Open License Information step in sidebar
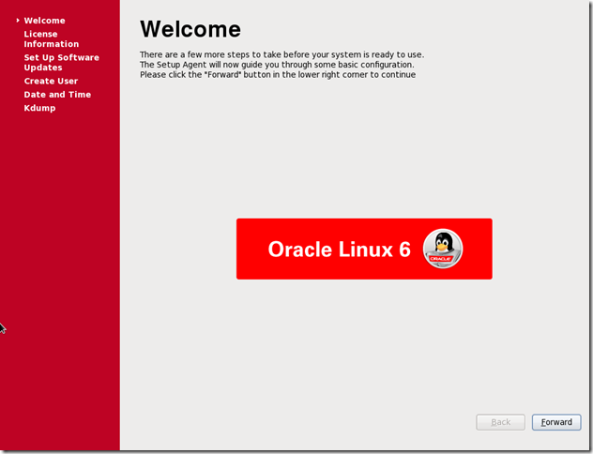593x454 pixels. click(x=52, y=39)
